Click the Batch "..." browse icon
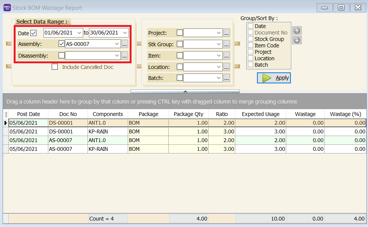This screenshot has width=368, height=227. pyautogui.click(x=227, y=78)
